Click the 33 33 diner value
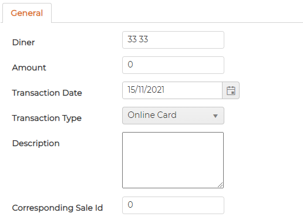The height and width of the screenshot is (220, 303). click(138, 39)
